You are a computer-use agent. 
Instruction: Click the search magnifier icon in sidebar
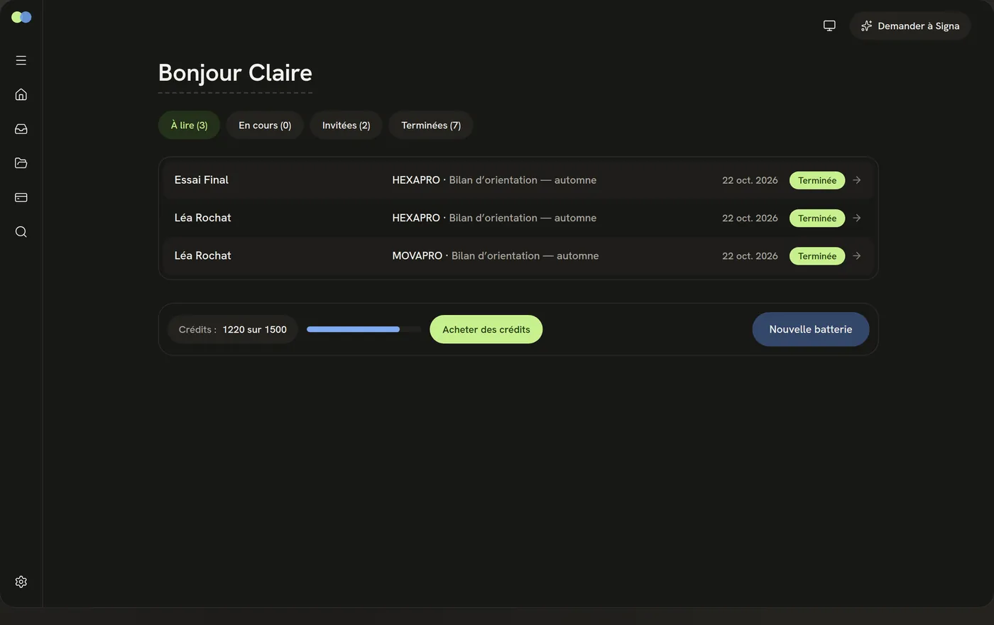(x=21, y=232)
